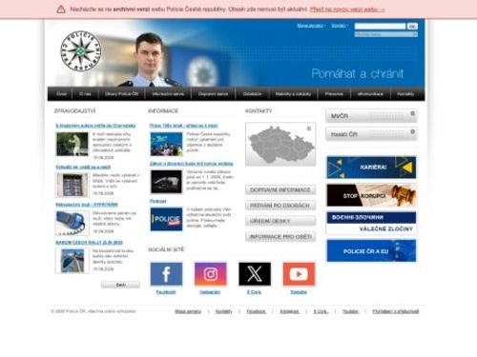Screen dimensions: 477x357
Task: Click the ÚŘEDNÍ DESKY button
Action: 280,221
